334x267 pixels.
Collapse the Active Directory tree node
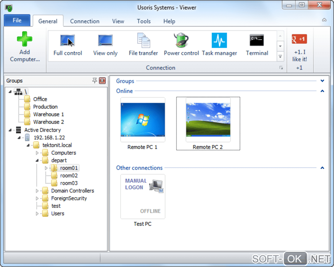pyautogui.click(x=10, y=130)
